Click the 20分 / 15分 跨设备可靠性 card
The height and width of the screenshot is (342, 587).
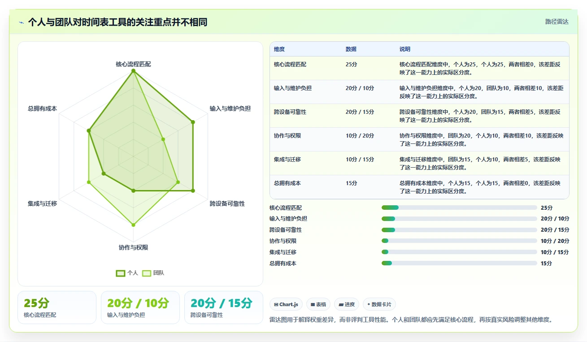pos(224,307)
